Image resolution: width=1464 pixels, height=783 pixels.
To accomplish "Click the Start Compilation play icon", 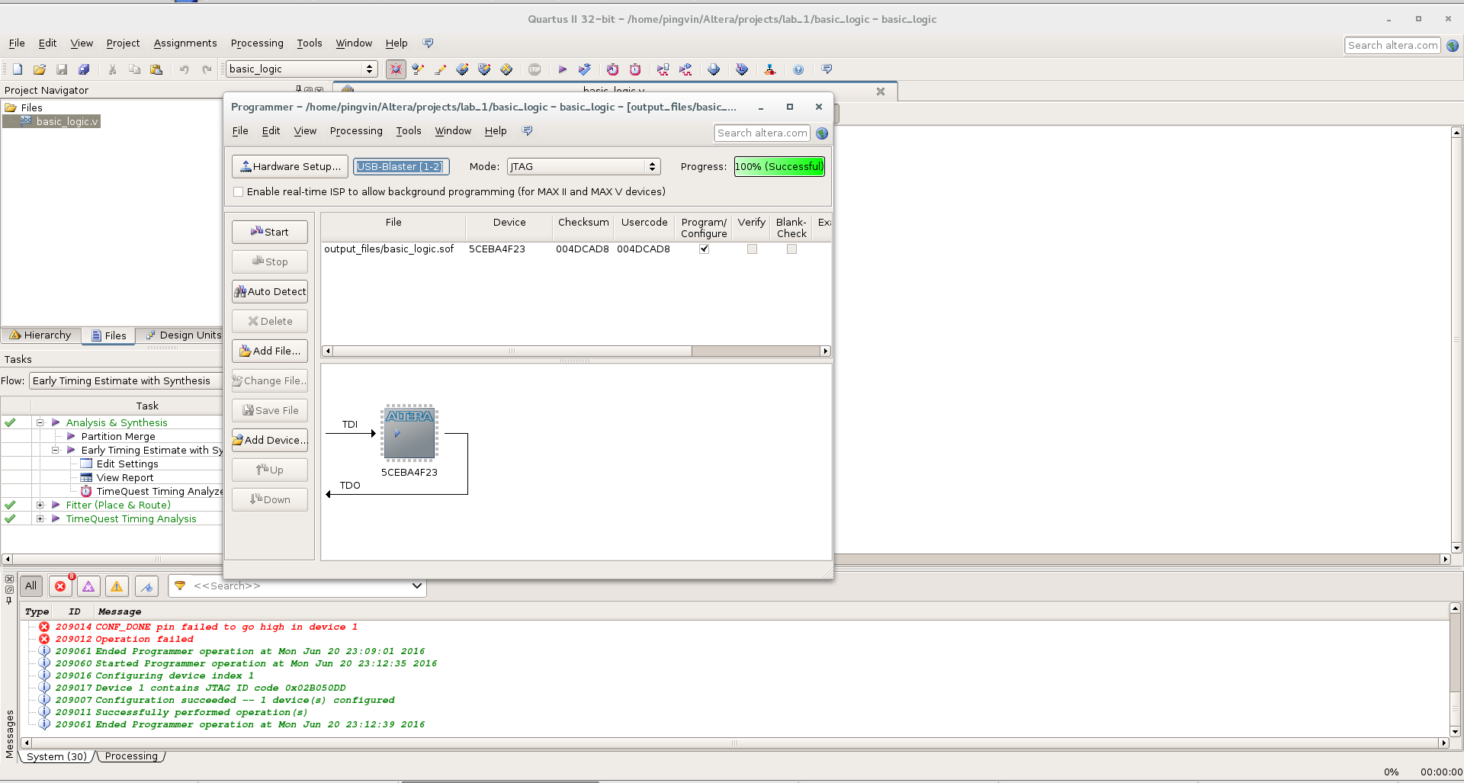I will click(x=563, y=69).
